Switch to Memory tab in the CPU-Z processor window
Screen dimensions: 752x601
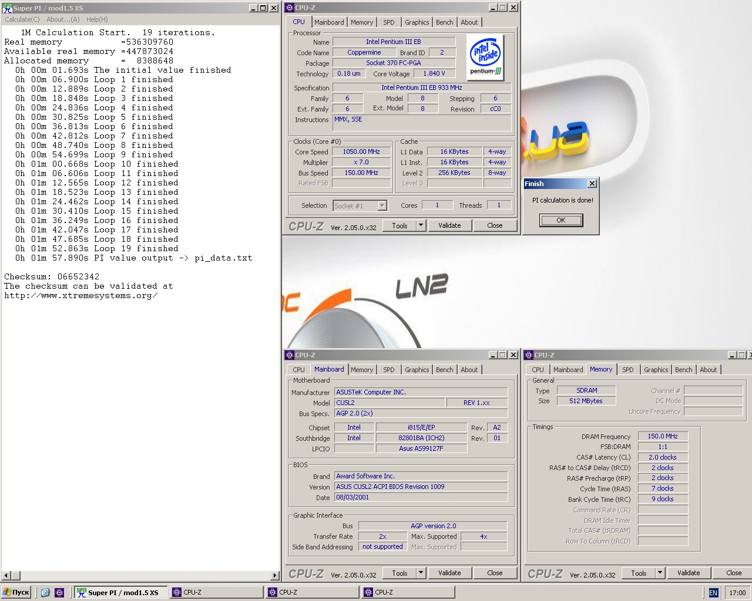coord(362,22)
